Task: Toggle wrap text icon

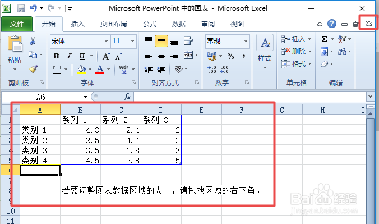Action: point(188,40)
